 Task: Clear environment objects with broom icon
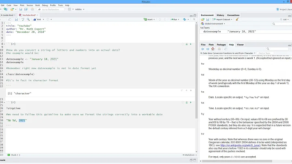pos(237,19)
